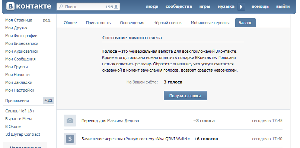Open Максима Дедова profile link

[123, 121]
